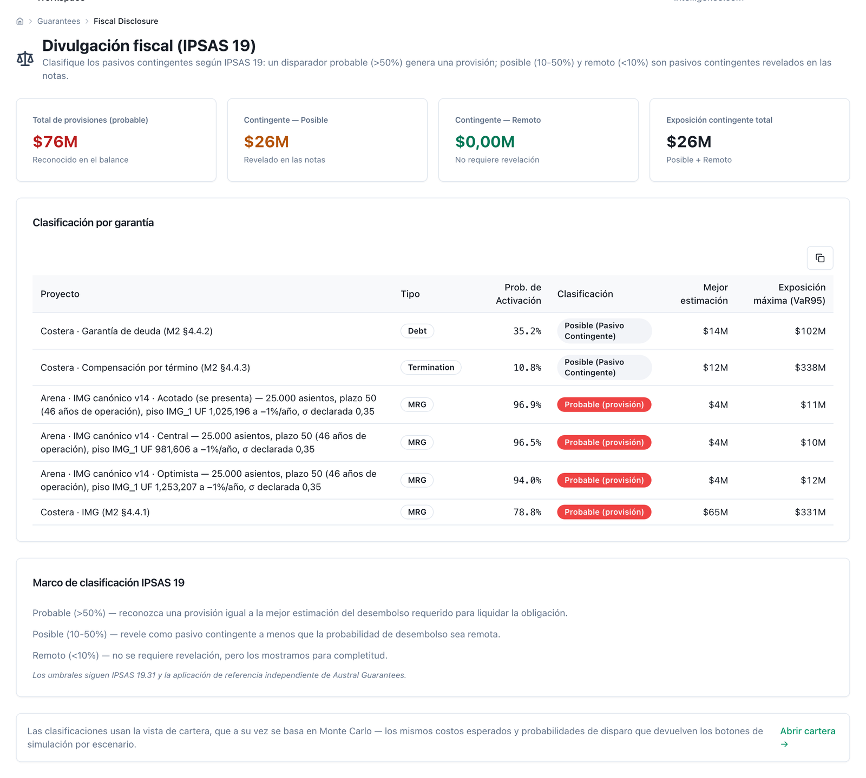
Task: Click the $331M maximum exposure value
Action: [810, 512]
